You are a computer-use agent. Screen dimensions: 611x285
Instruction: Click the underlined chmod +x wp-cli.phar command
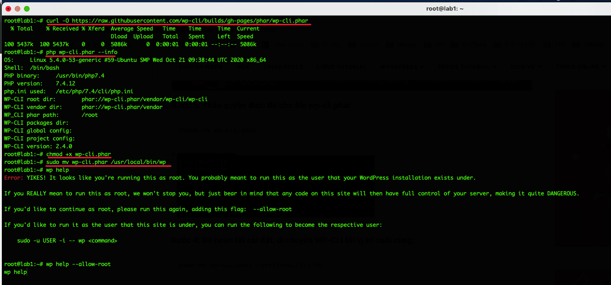79,154
